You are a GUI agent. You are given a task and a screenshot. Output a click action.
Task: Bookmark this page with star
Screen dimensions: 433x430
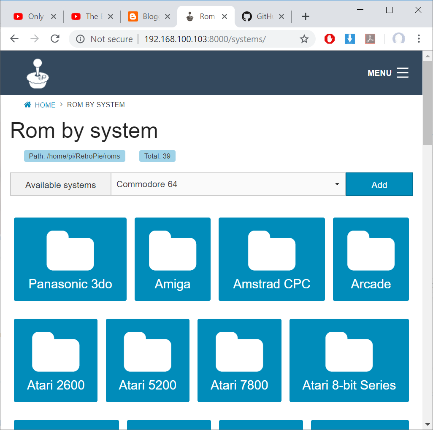[304, 39]
